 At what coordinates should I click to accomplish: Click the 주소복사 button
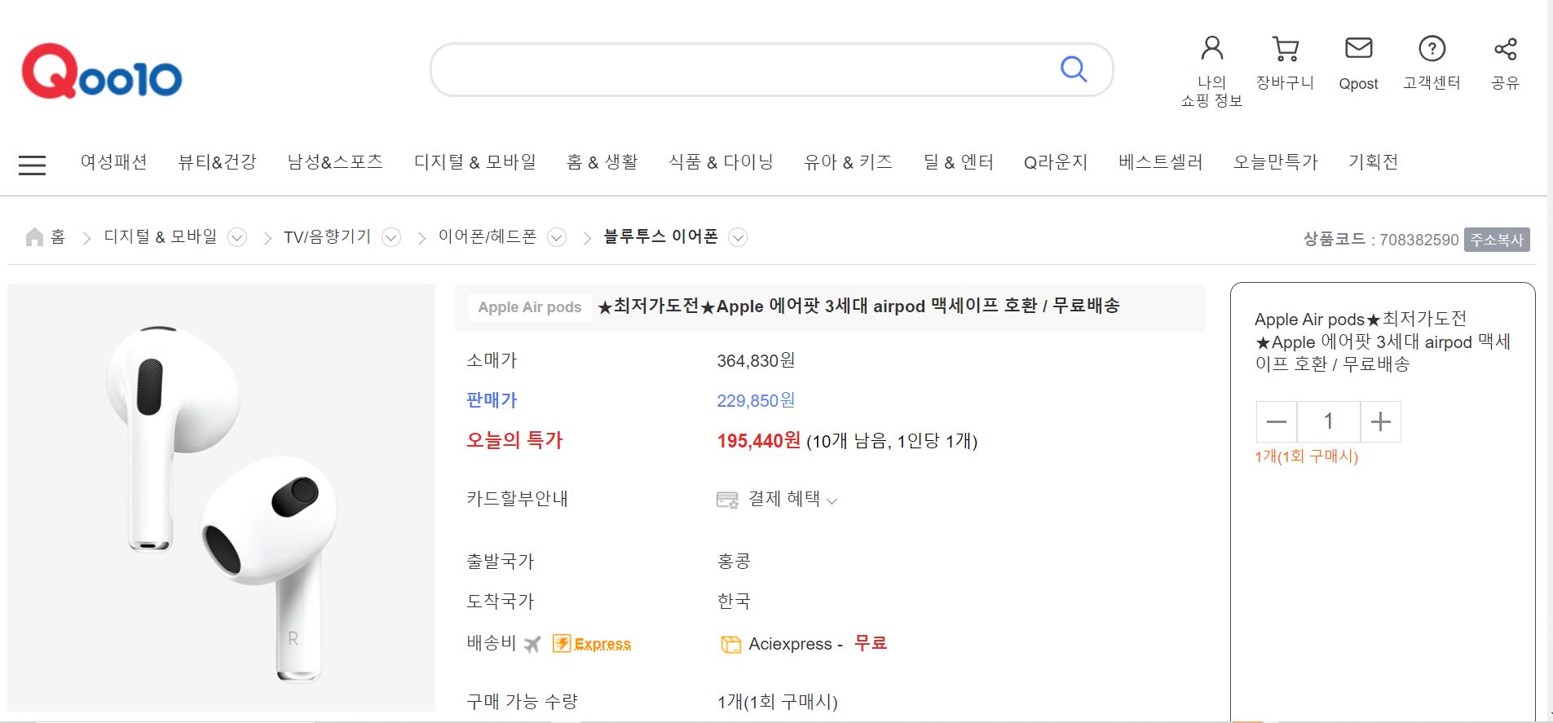pos(1497,240)
